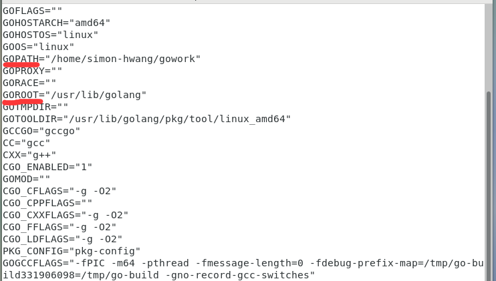Click the GOTOOLDIR line

tap(146, 119)
